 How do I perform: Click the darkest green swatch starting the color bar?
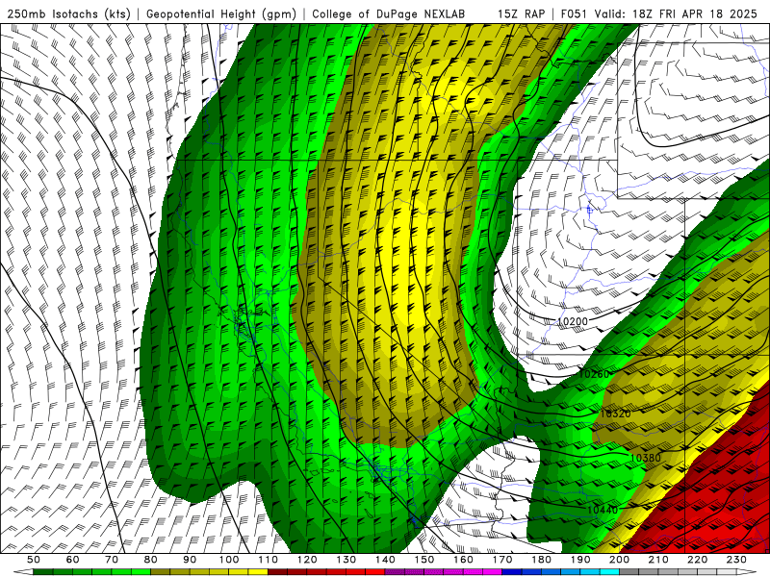43,572
